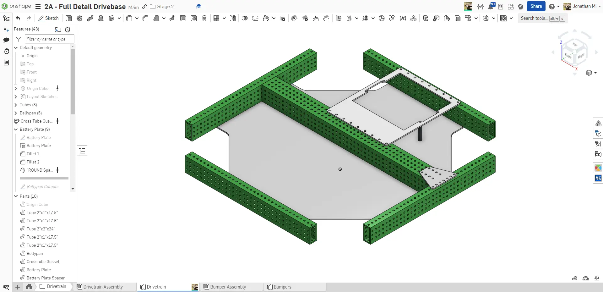Screen dimensions: 603x292
Task: Switch to the Bumpers tab
Action: (x=282, y=287)
